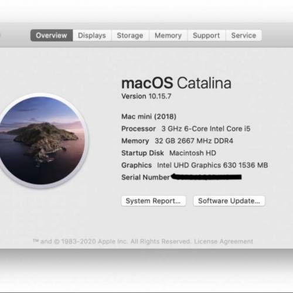Click the Memory label in the specs list
The width and height of the screenshot is (293, 293).
tap(135, 141)
